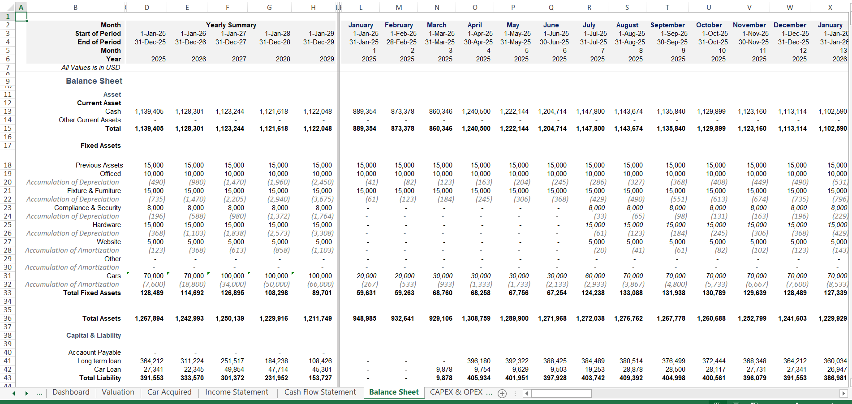
Task: Click the Current Asset heading
Action: point(99,103)
